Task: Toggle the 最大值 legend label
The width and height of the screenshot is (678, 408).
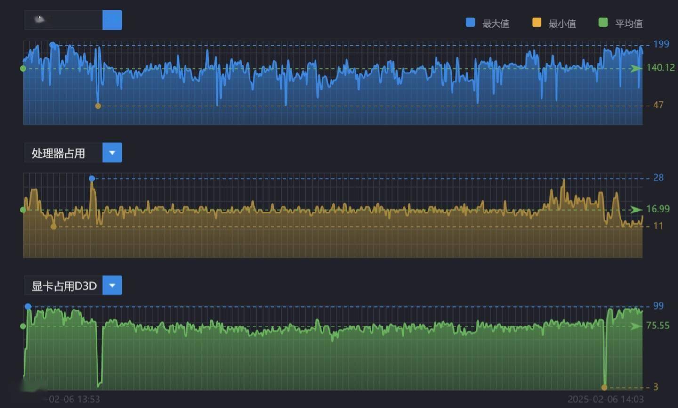Action: [495, 24]
